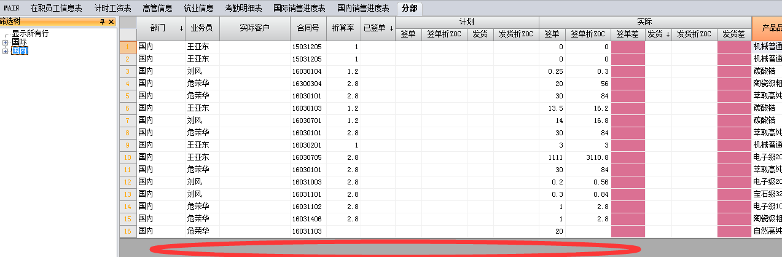This screenshot has height=257, width=782.
Task: Open the 计时工资表 tab
Action: 112,8
